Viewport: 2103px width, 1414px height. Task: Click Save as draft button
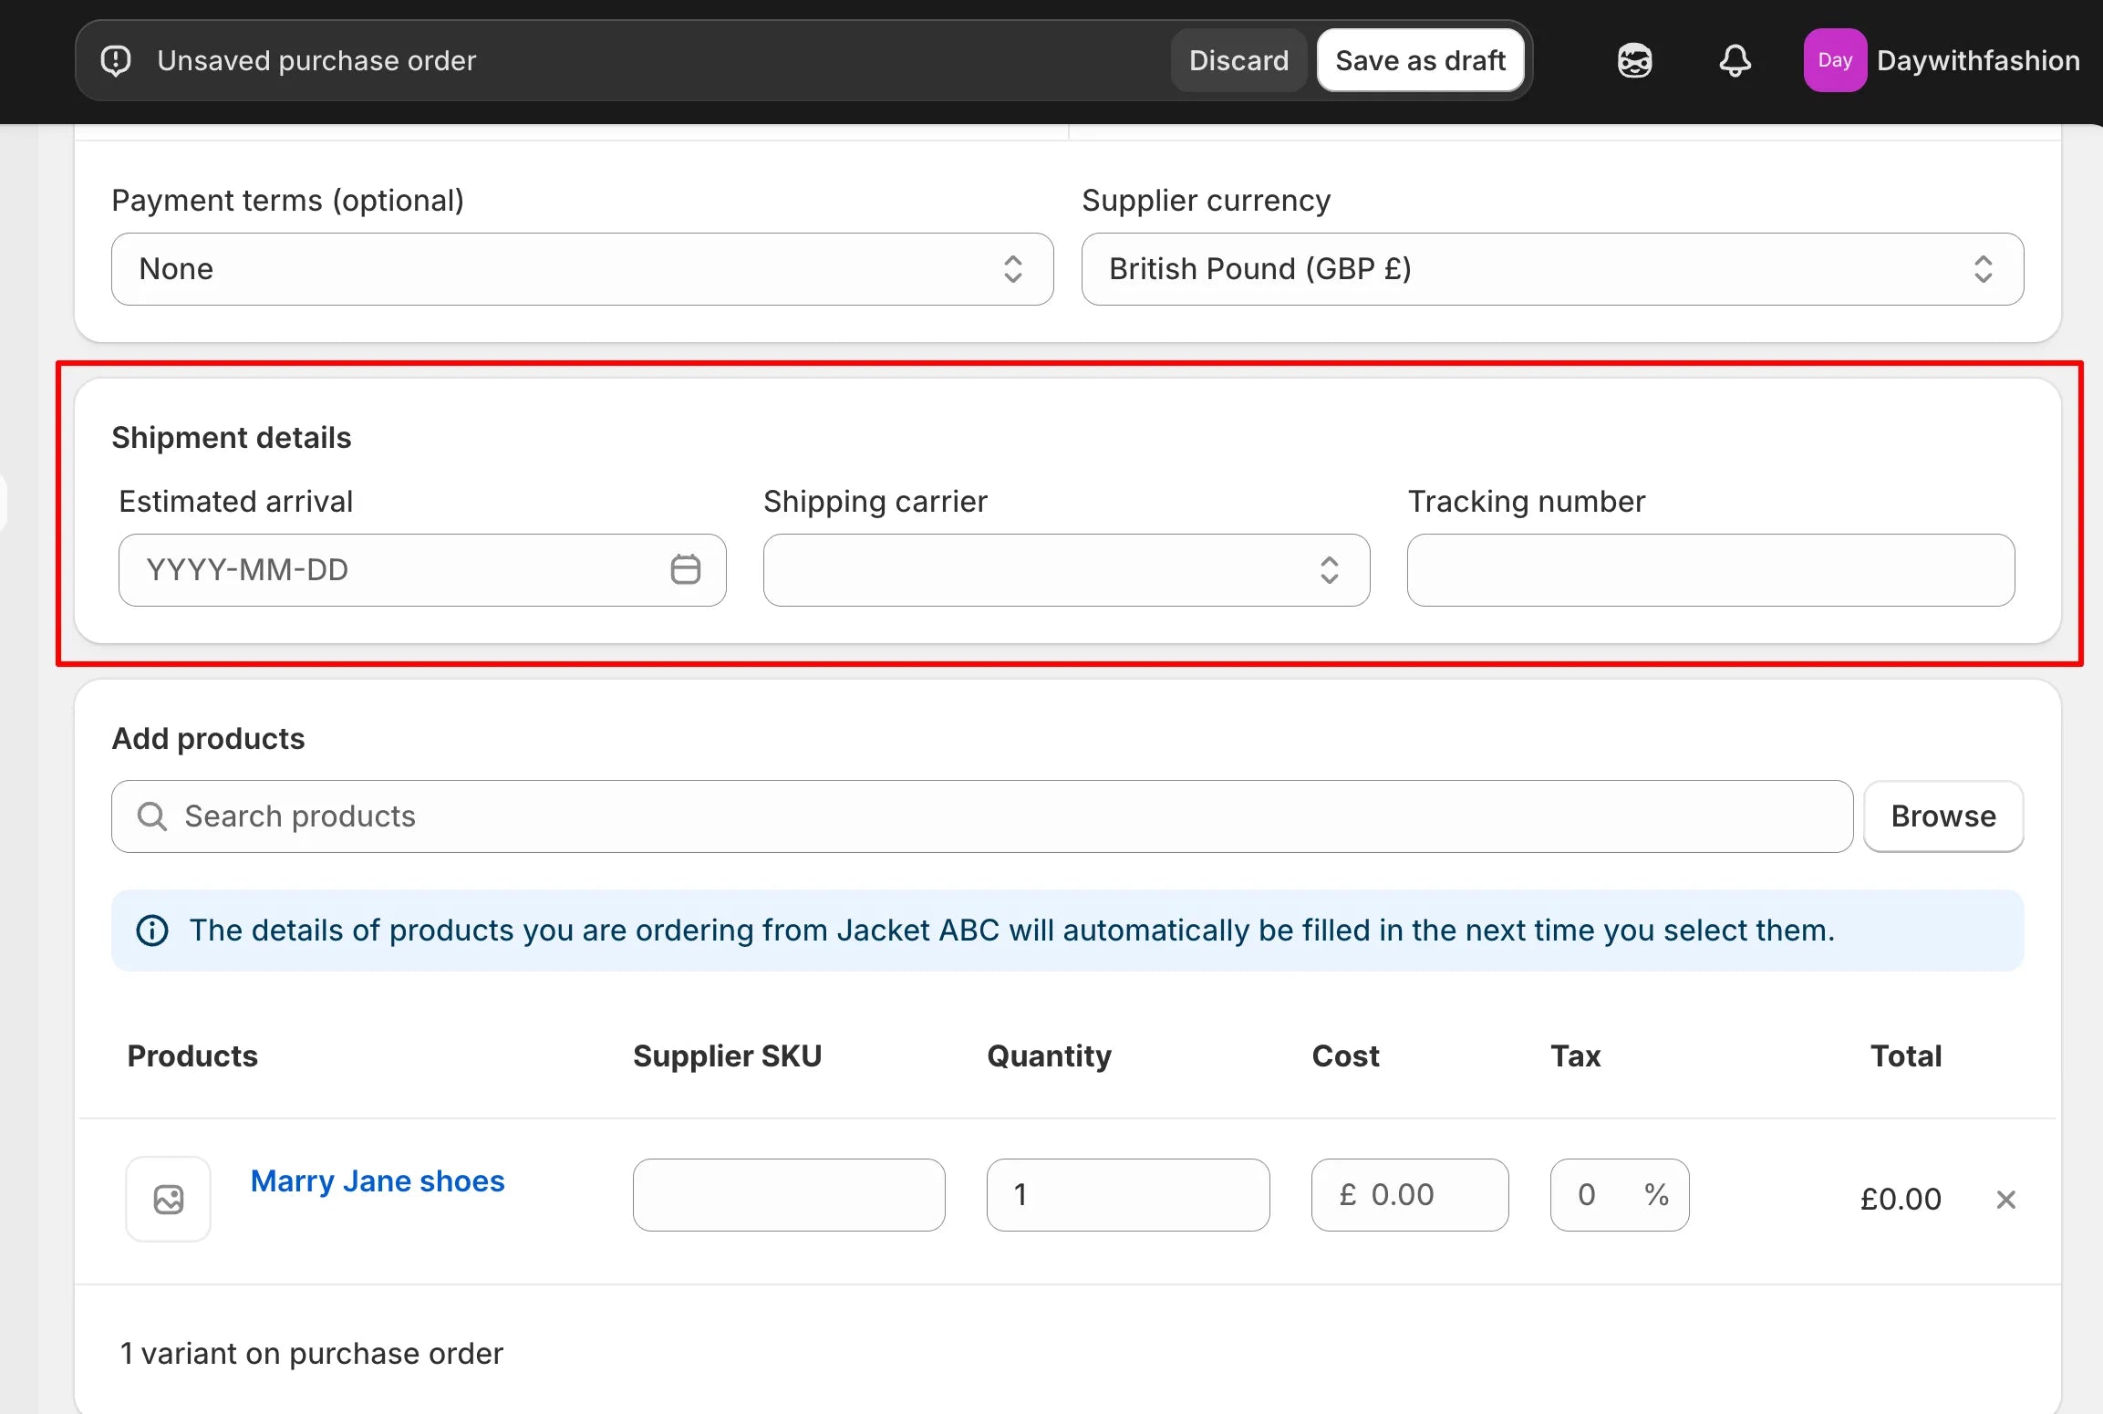coord(1420,61)
